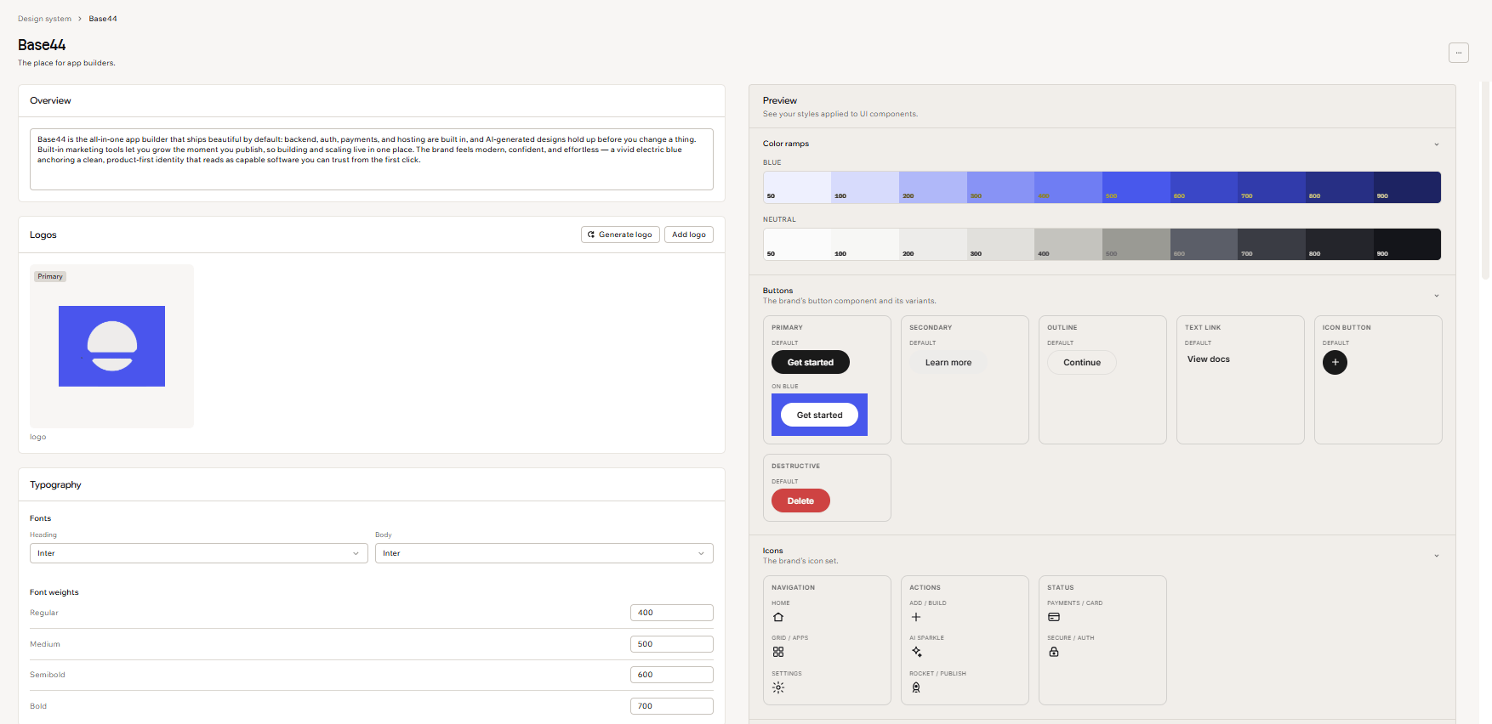Image resolution: width=1492 pixels, height=724 pixels.
Task: Click the Learn more secondary button
Action: pyautogui.click(x=948, y=362)
